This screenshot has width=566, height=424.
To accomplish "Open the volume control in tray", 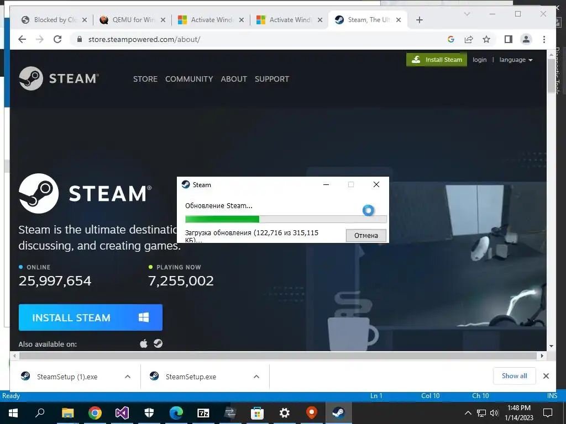I will pyautogui.click(x=494, y=413).
